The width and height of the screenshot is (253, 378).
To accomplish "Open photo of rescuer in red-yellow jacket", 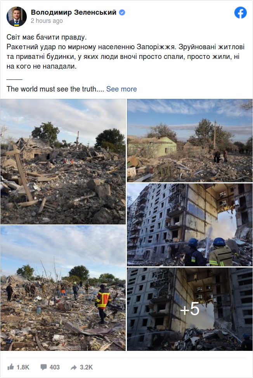I will point(63,288).
